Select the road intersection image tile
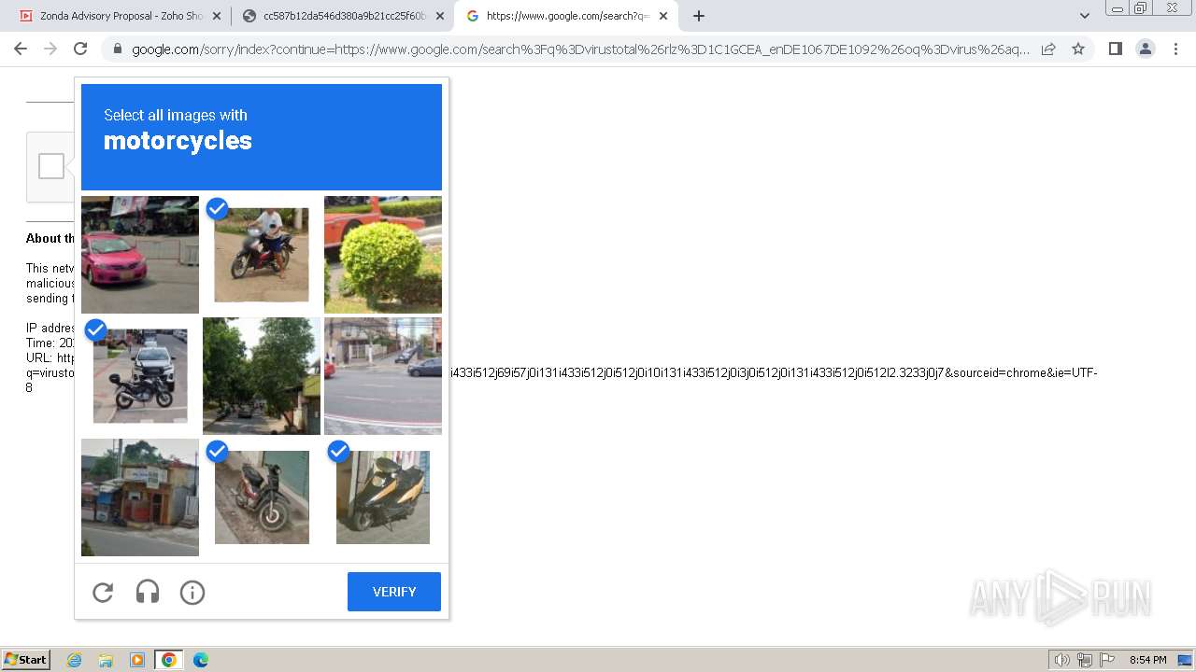 point(383,376)
